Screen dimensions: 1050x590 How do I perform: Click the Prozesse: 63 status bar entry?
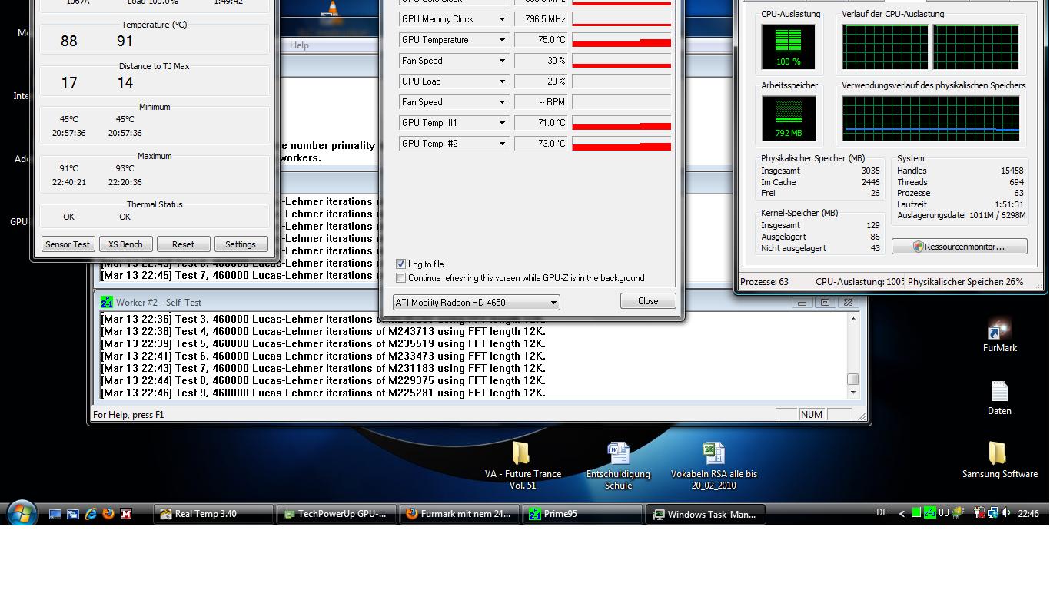pos(764,282)
